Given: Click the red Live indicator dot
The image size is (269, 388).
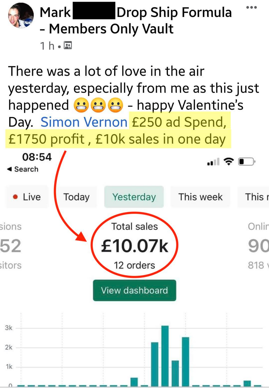Looking at the screenshot, I should 15,197.
